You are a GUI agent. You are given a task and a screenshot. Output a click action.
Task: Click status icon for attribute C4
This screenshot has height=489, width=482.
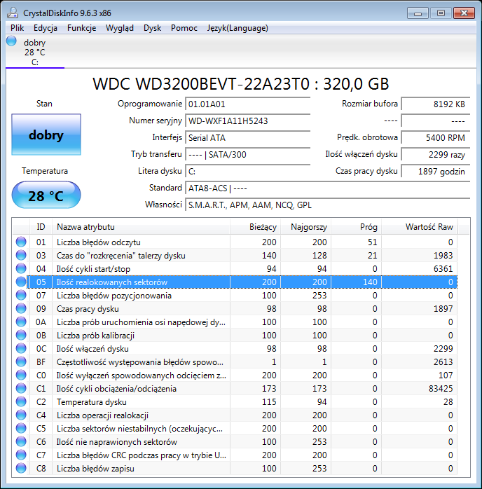coord(21,415)
